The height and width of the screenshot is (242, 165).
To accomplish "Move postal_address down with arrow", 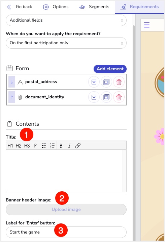I will [x=12, y=82].
